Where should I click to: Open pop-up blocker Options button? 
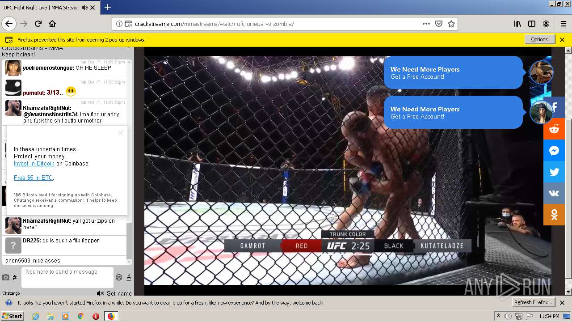[539, 39]
